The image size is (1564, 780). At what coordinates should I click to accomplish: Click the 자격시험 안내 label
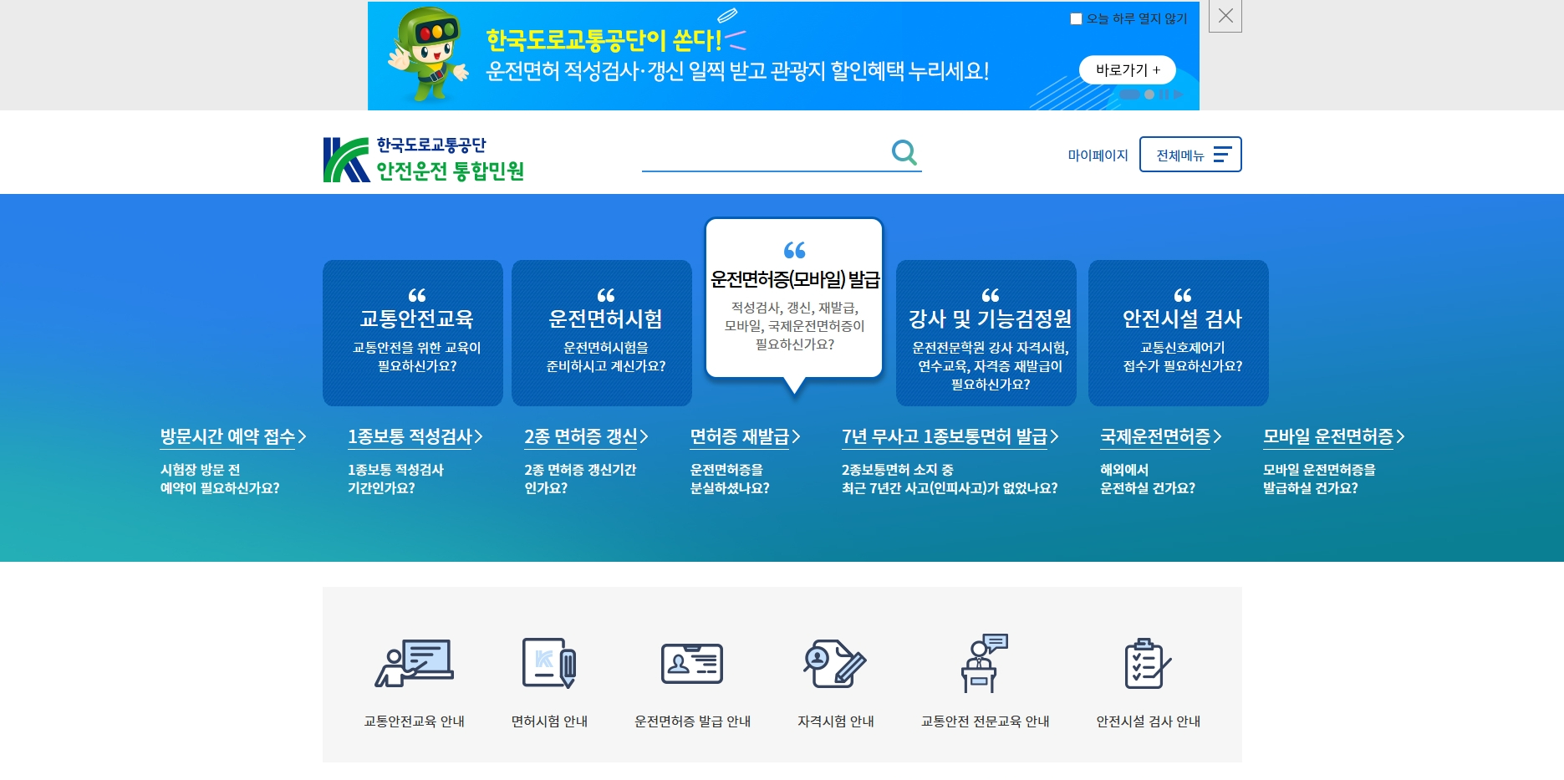click(835, 721)
